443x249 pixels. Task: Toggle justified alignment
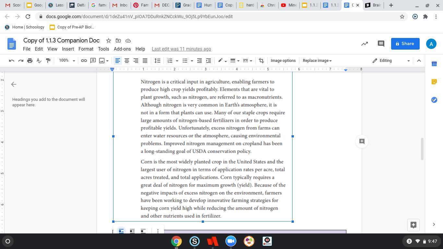click(x=145, y=61)
